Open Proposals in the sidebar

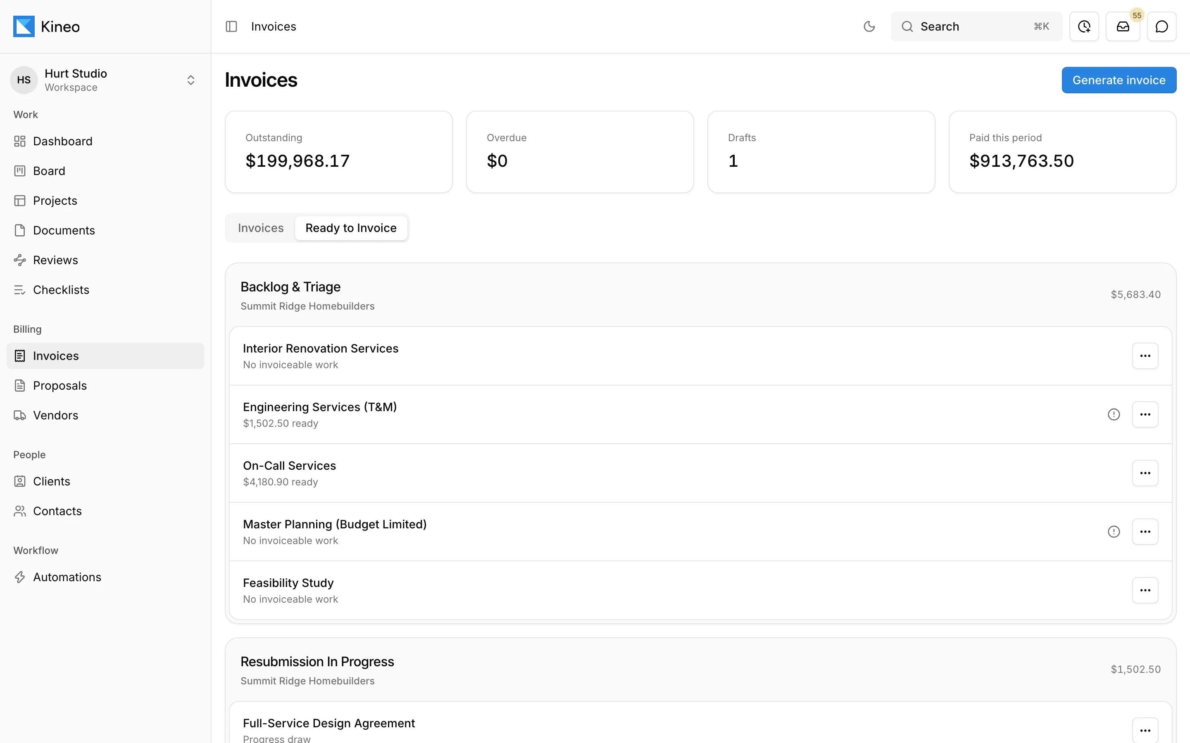pos(105,386)
